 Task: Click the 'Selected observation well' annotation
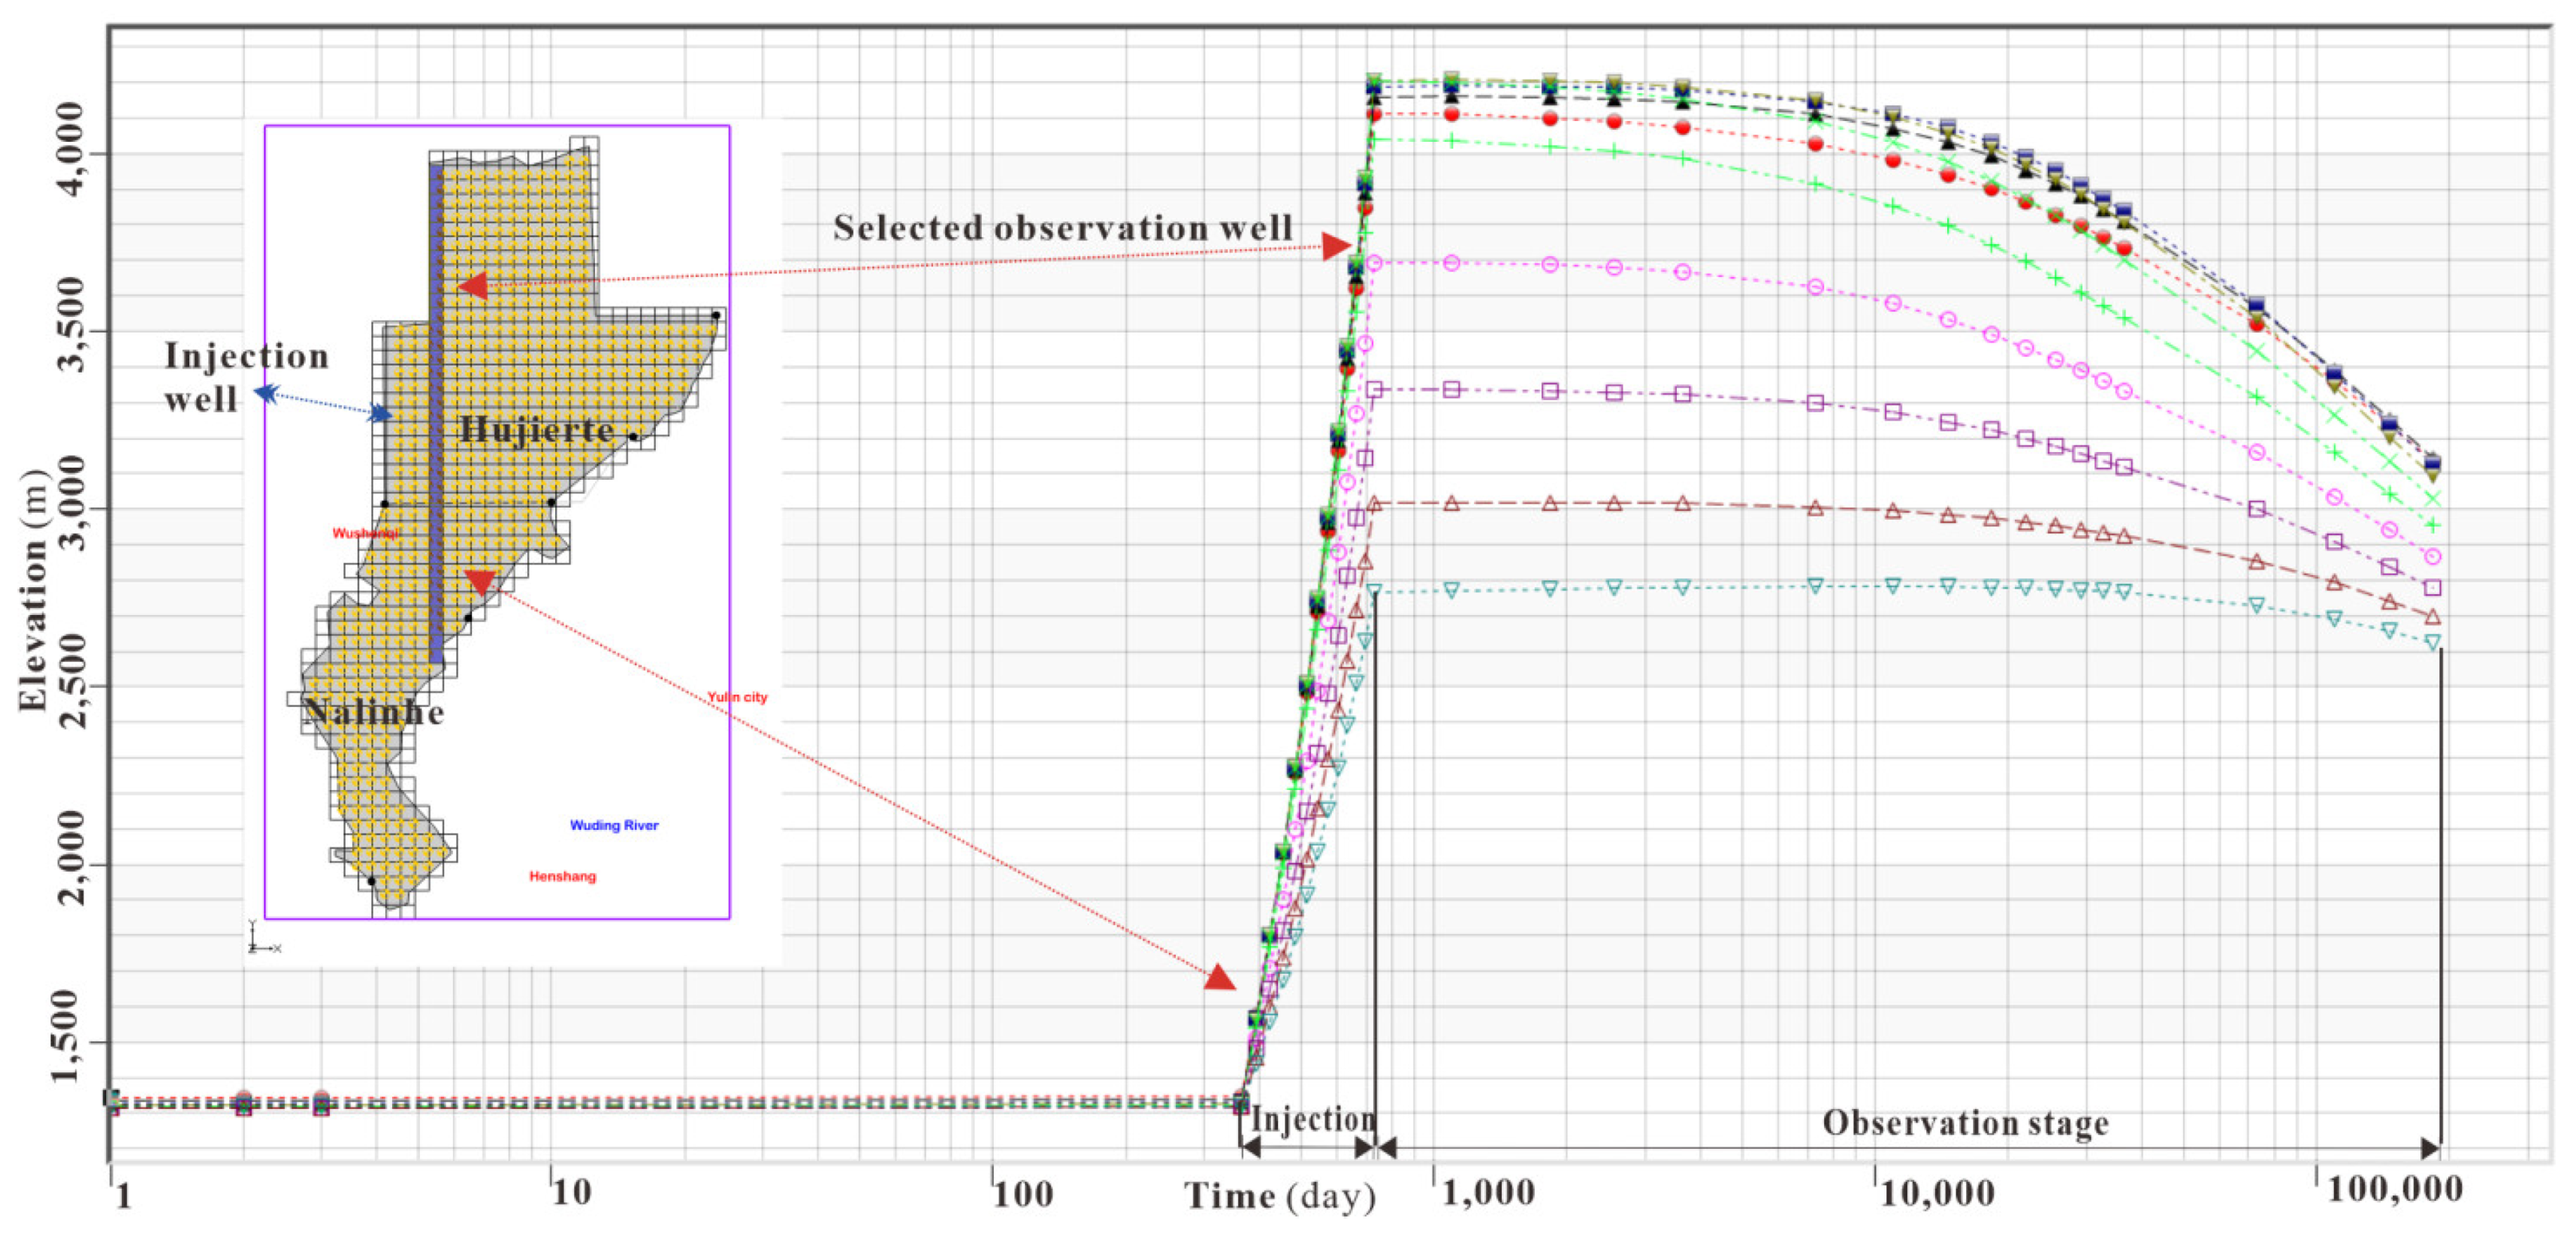(x=1063, y=228)
